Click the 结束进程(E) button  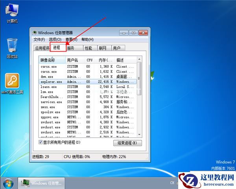click(127, 143)
